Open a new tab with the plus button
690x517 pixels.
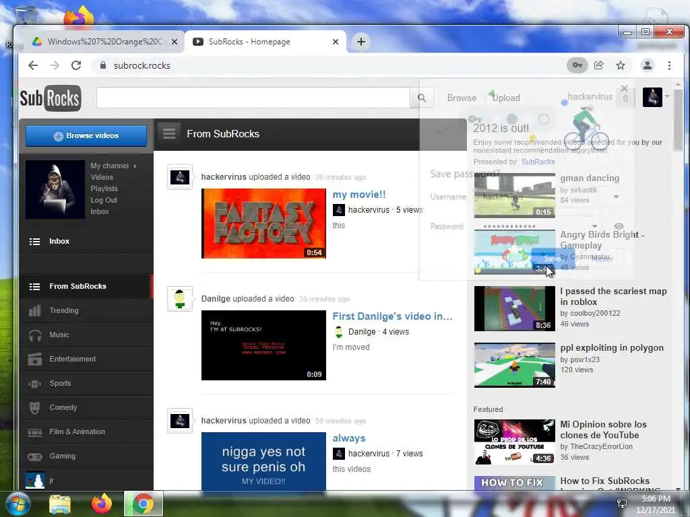(x=361, y=42)
